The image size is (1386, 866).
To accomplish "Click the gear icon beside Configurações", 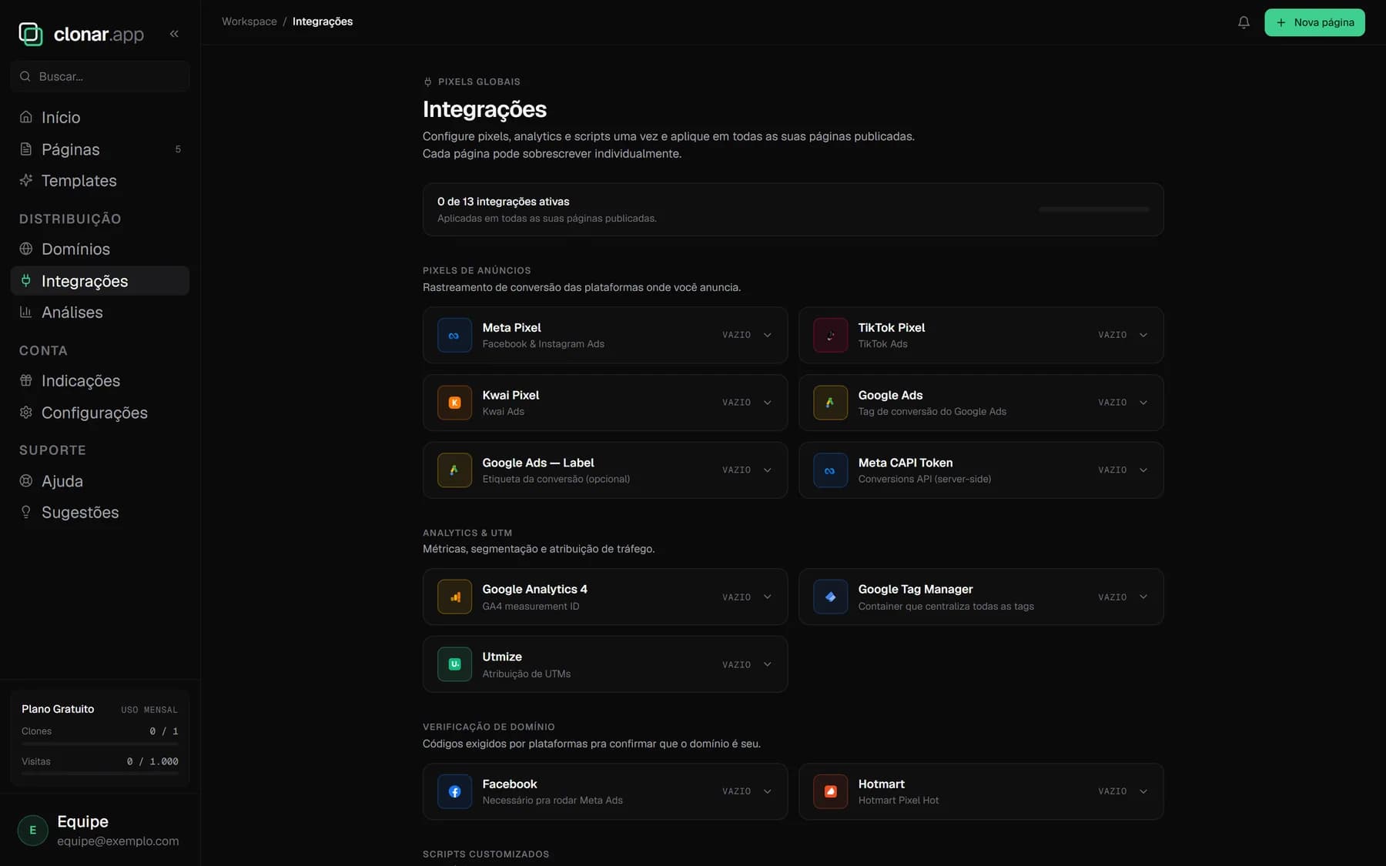I will coord(26,413).
